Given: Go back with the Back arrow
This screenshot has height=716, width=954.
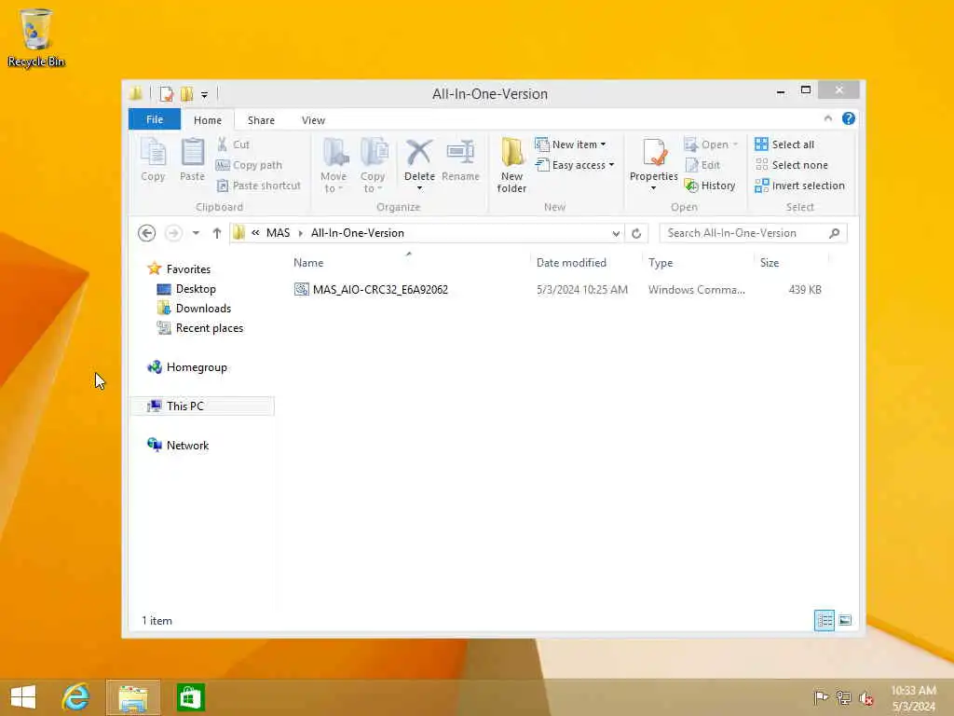Looking at the screenshot, I should point(146,233).
